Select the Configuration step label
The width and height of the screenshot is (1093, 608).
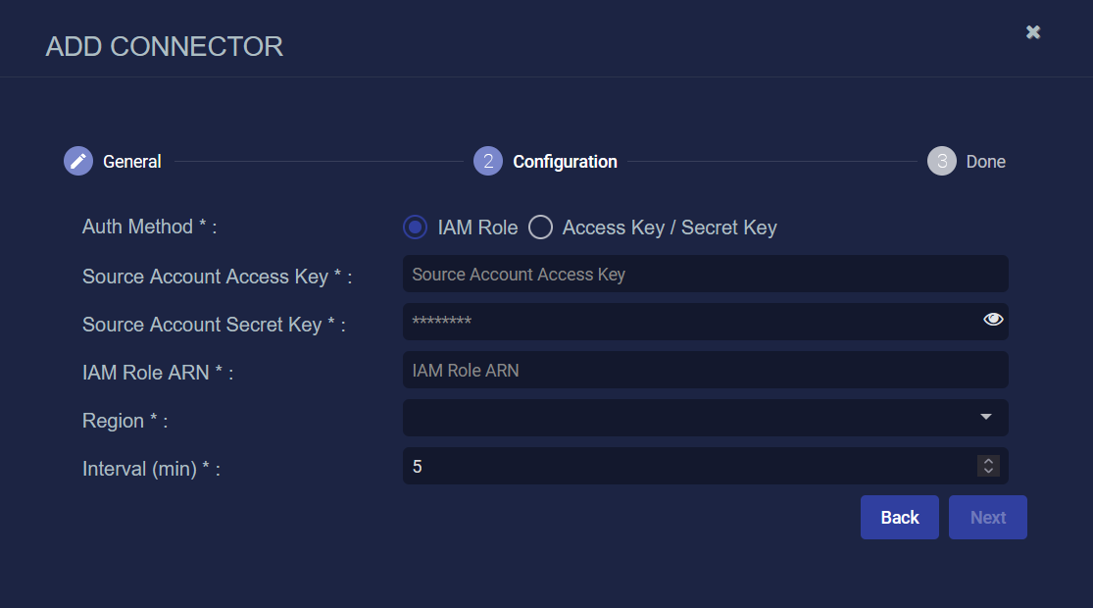566,162
